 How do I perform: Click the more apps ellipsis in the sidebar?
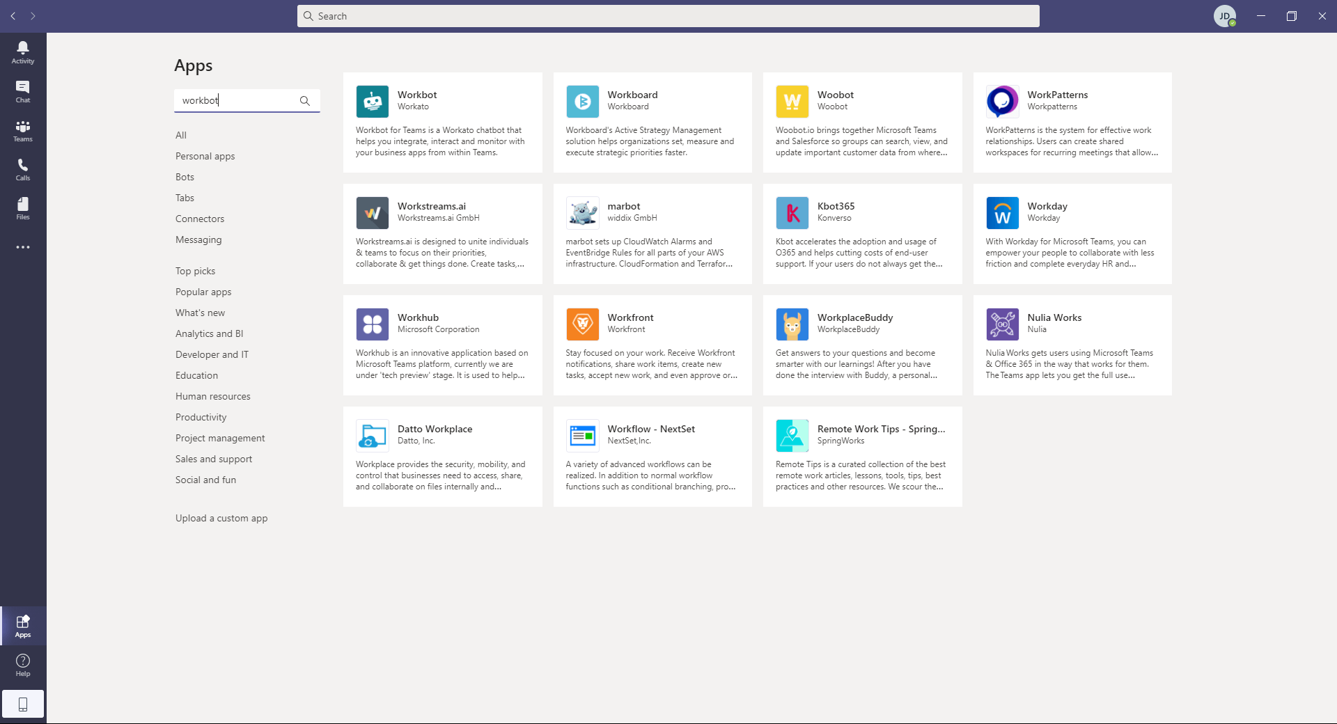(x=23, y=247)
